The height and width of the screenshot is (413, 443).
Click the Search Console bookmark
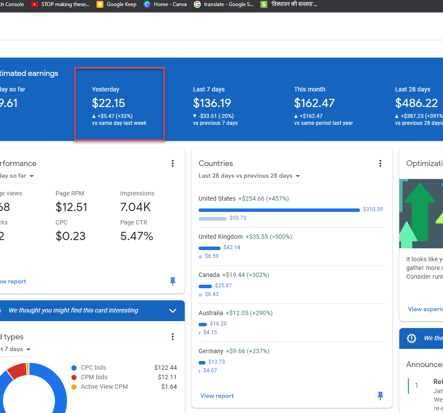click(x=12, y=4)
